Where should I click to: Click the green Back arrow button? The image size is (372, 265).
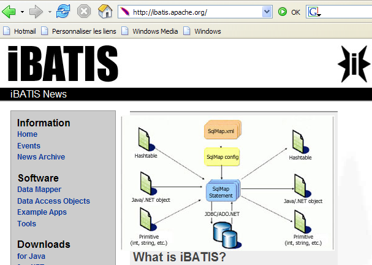click(9, 12)
